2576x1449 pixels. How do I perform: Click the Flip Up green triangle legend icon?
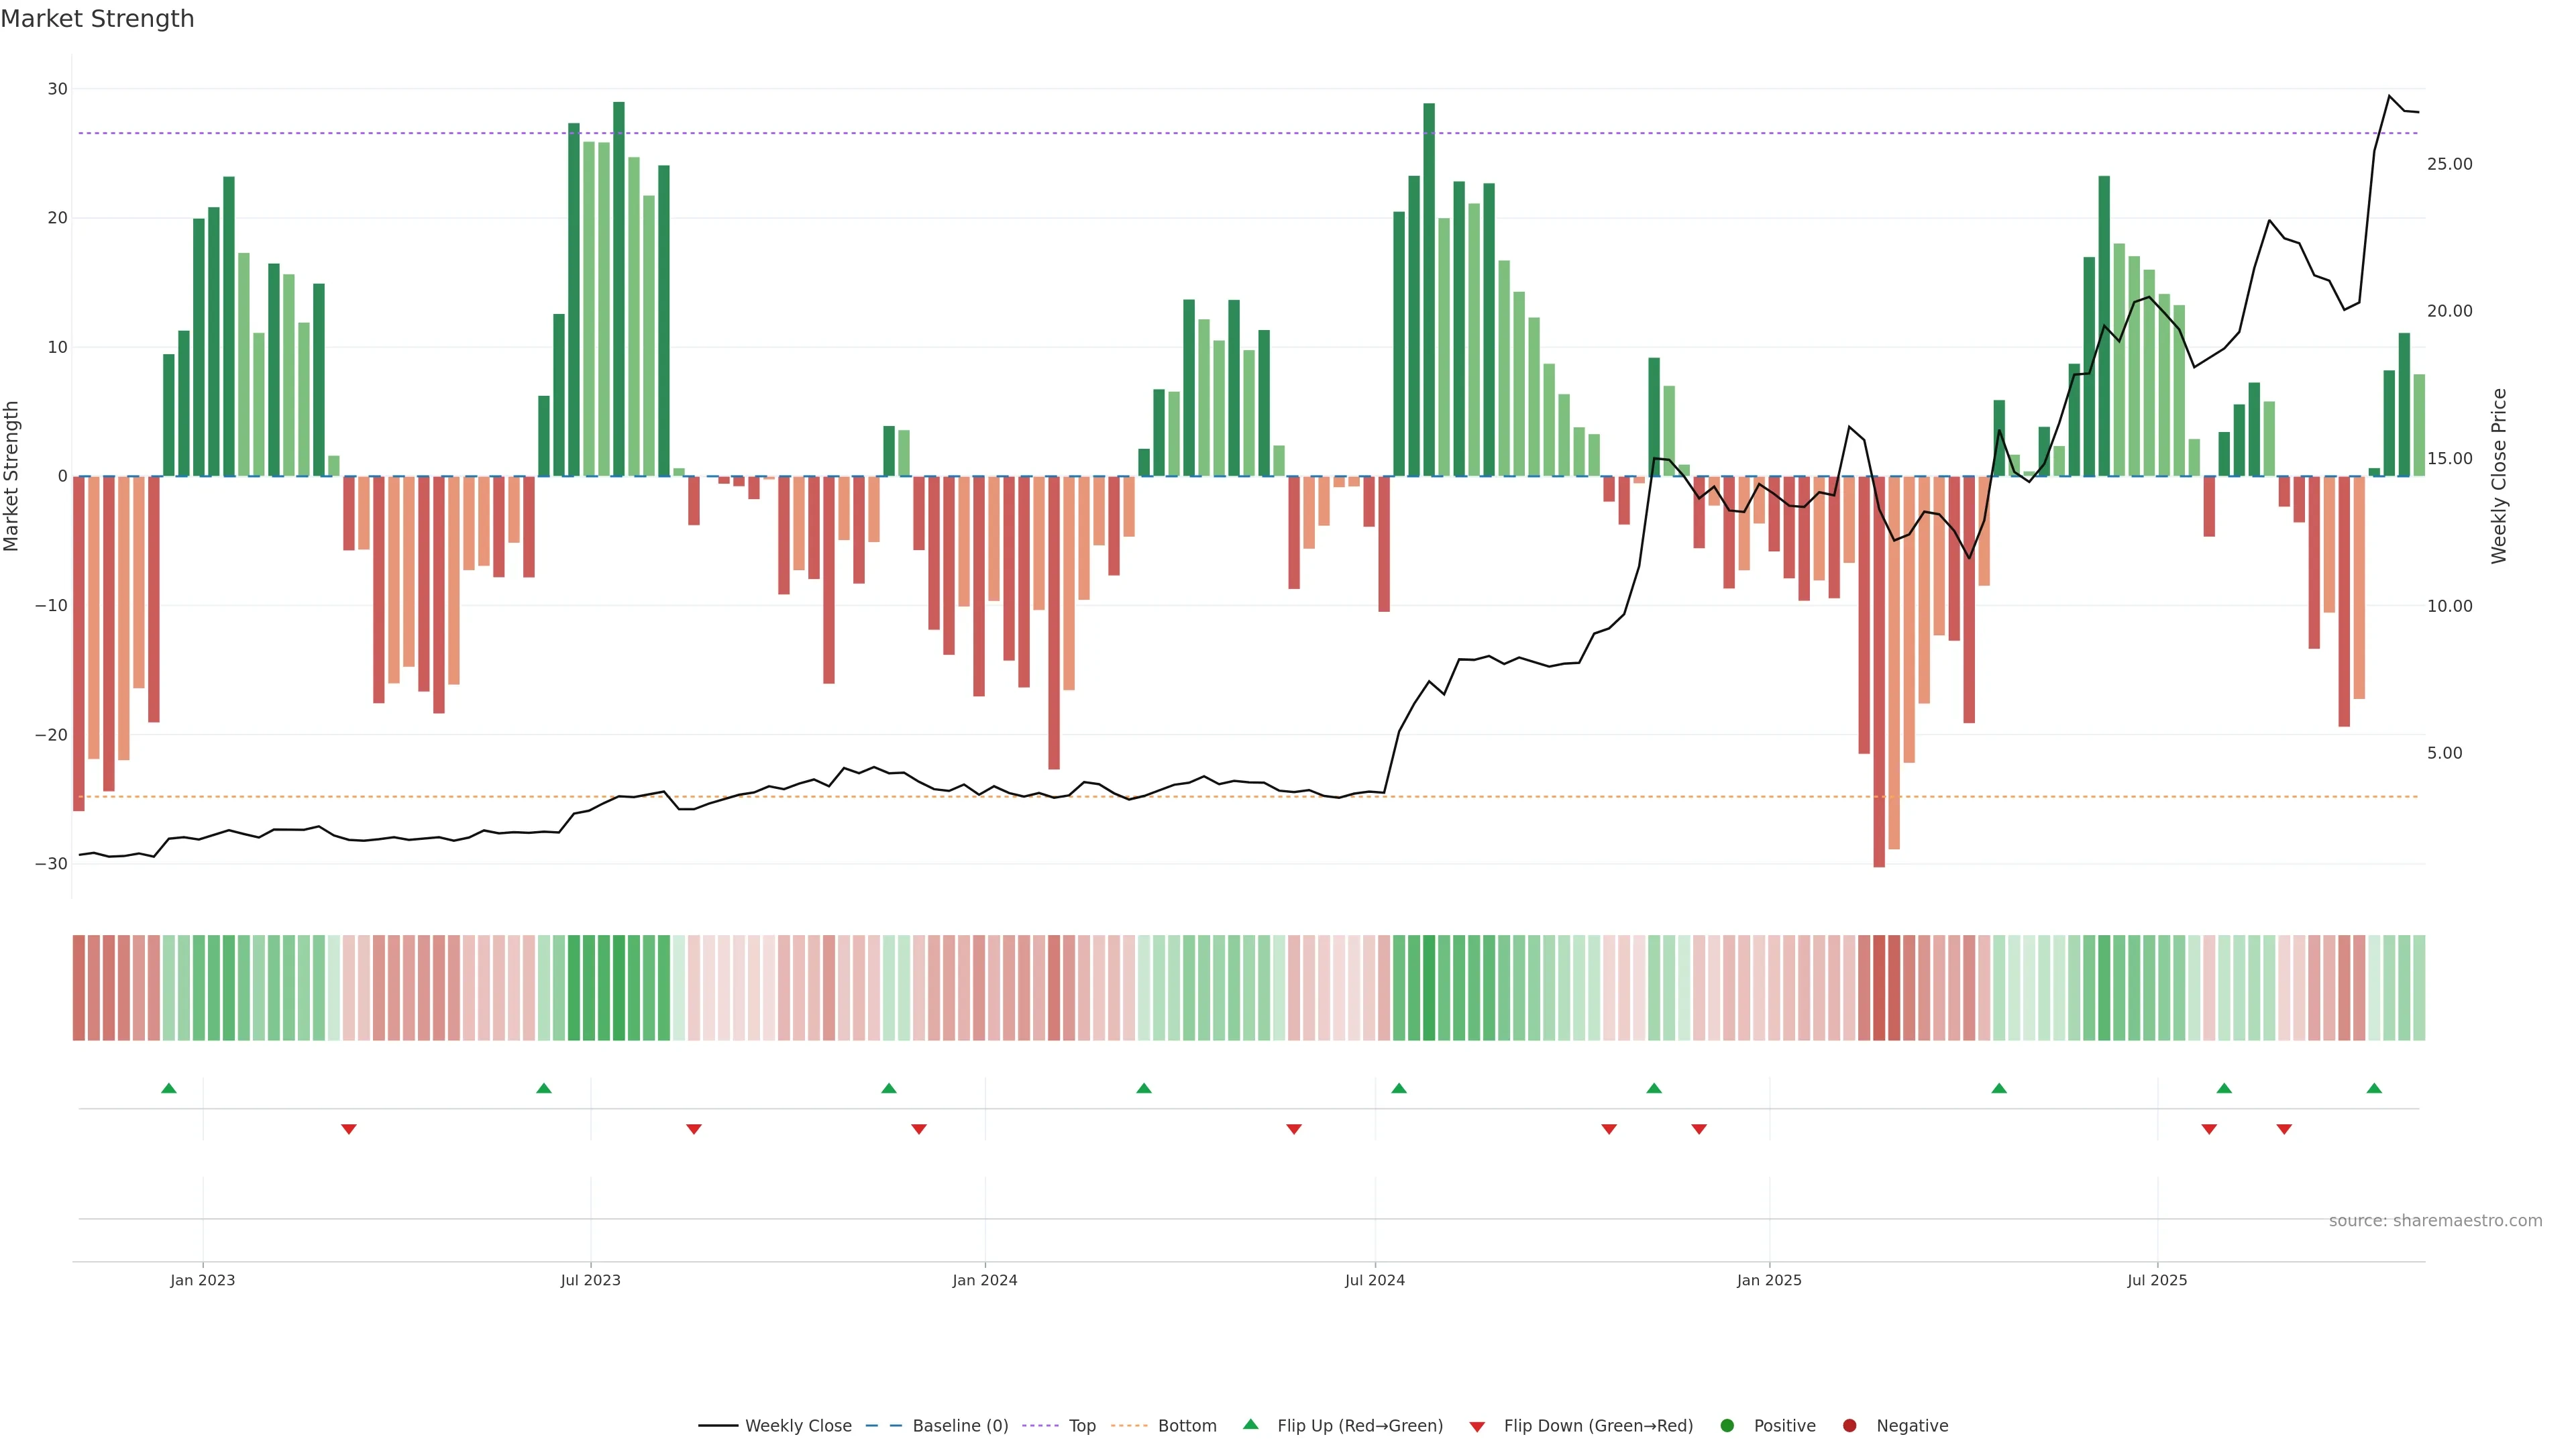[x=1250, y=1424]
